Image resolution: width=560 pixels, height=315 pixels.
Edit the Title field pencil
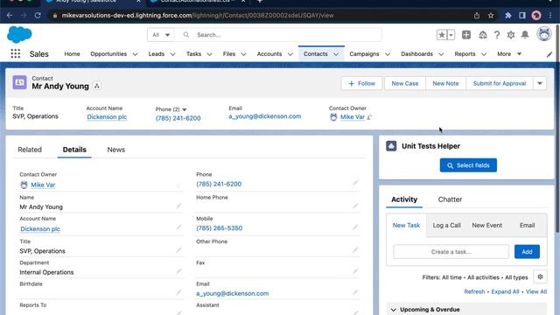(x=178, y=250)
